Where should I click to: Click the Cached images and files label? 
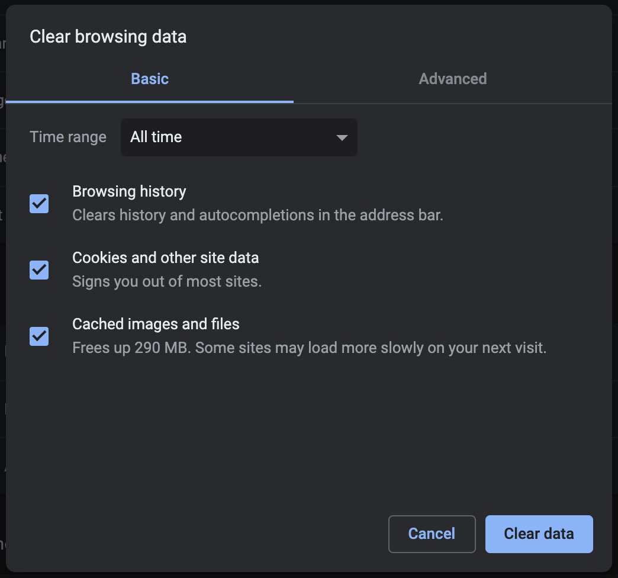[x=156, y=324]
